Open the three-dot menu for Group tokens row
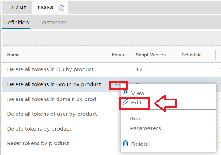This screenshot has height=155, width=221. coord(118,85)
